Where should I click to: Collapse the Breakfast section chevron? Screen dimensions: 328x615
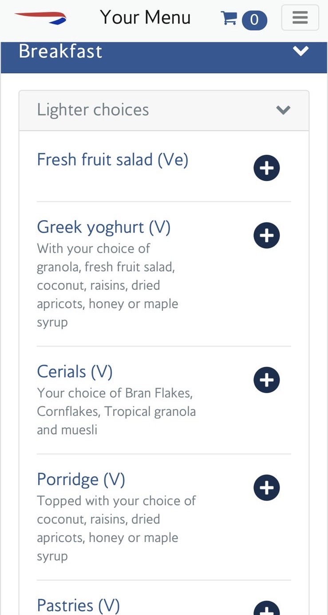point(300,51)
